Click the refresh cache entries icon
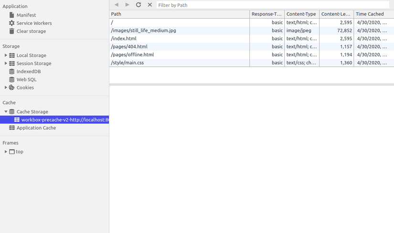 (138, 5)
